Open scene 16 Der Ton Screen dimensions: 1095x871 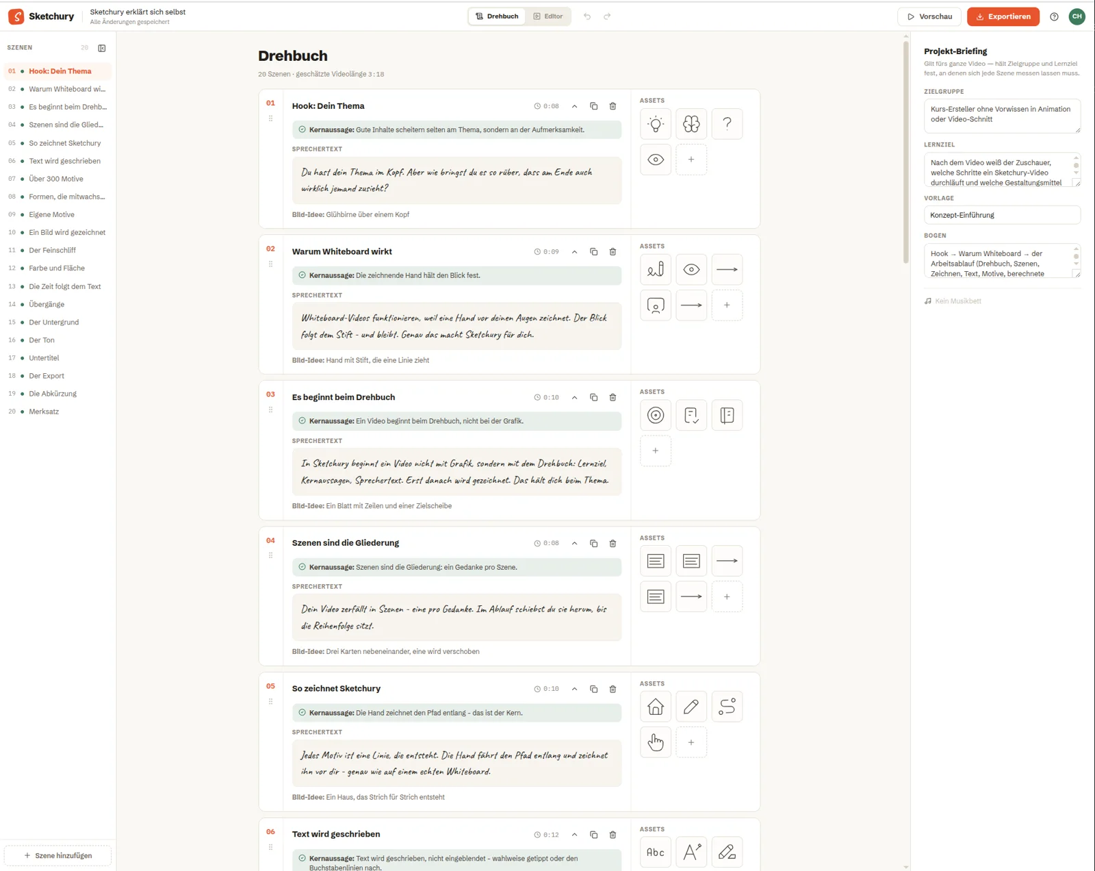coord(57,340)
